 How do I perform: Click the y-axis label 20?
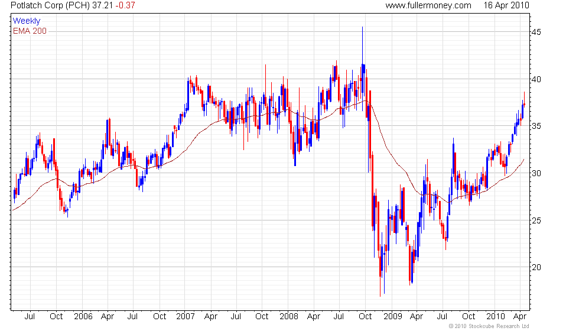pyautogui.click(x=536, y=267)
